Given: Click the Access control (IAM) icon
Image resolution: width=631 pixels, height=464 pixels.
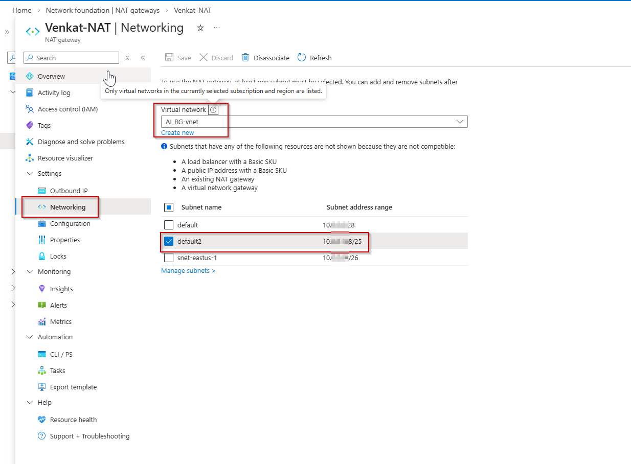Looking at the screenshot, I should coord(29,109).
